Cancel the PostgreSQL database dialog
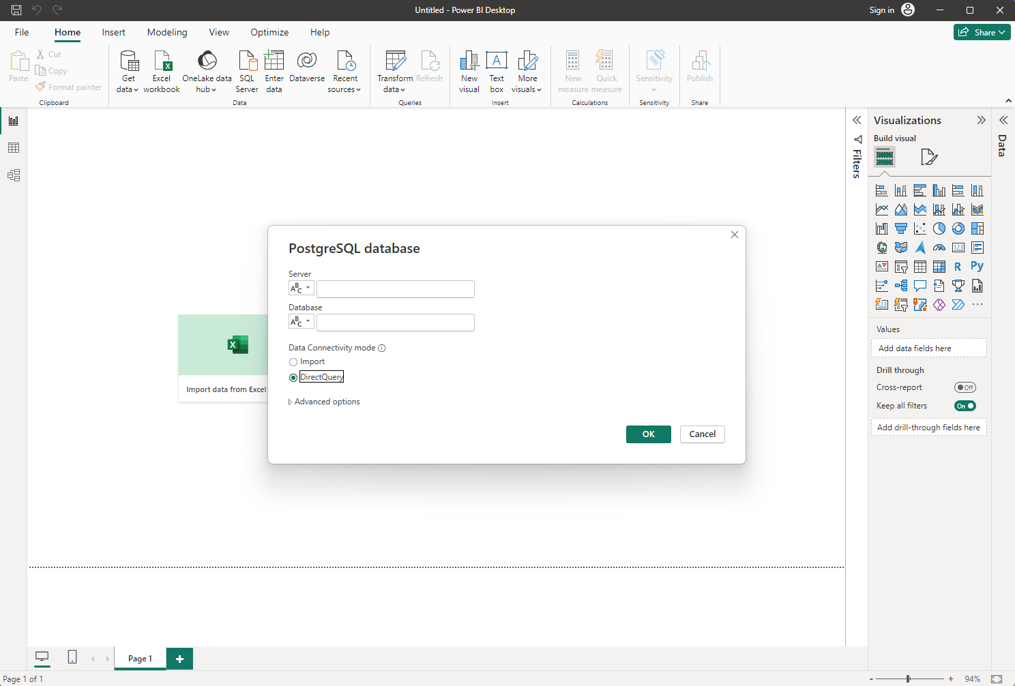 703,434
